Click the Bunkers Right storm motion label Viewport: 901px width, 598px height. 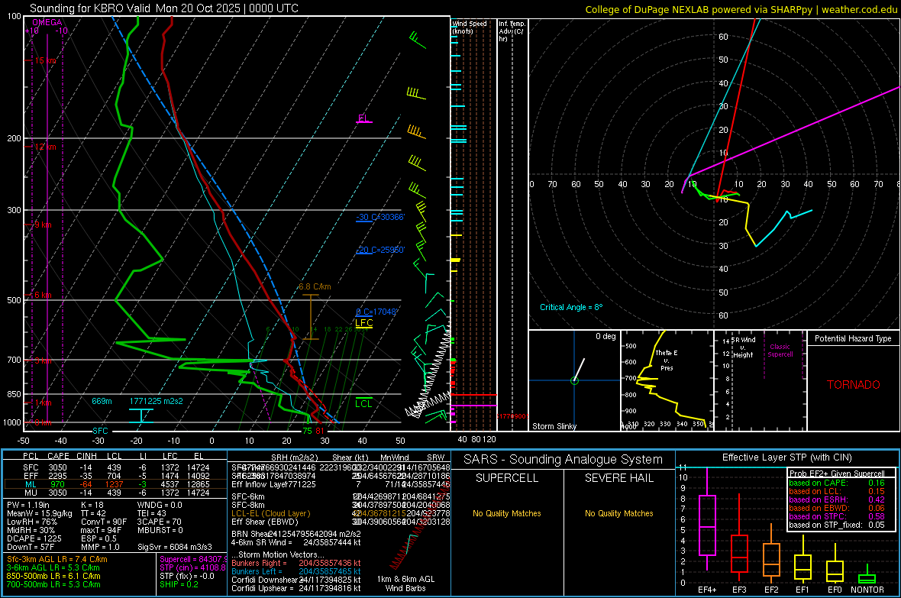[259, 563]
